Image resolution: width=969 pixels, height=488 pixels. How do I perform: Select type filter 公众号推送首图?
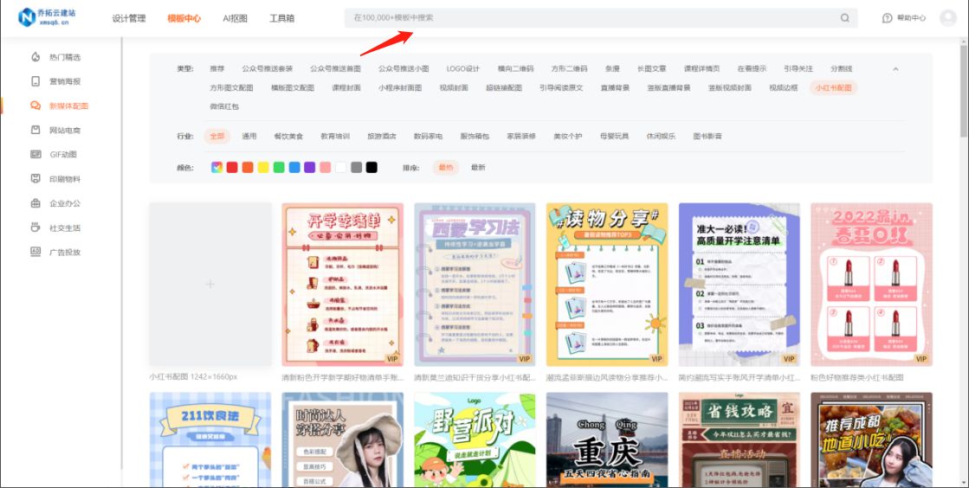click(335, 68)
